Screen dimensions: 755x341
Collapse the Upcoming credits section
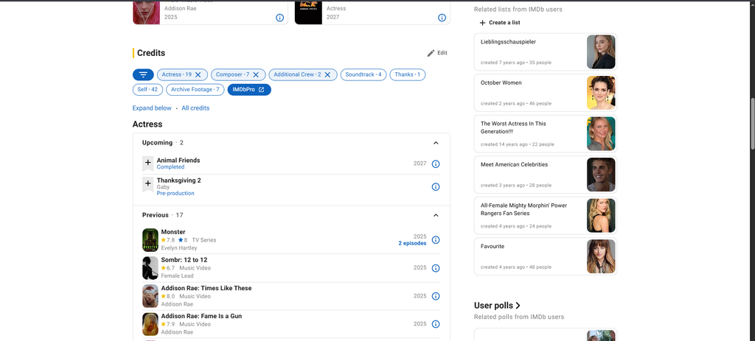click(x=436, y=143)
